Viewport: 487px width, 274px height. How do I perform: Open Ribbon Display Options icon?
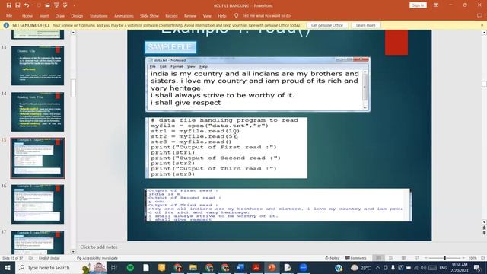436,5
